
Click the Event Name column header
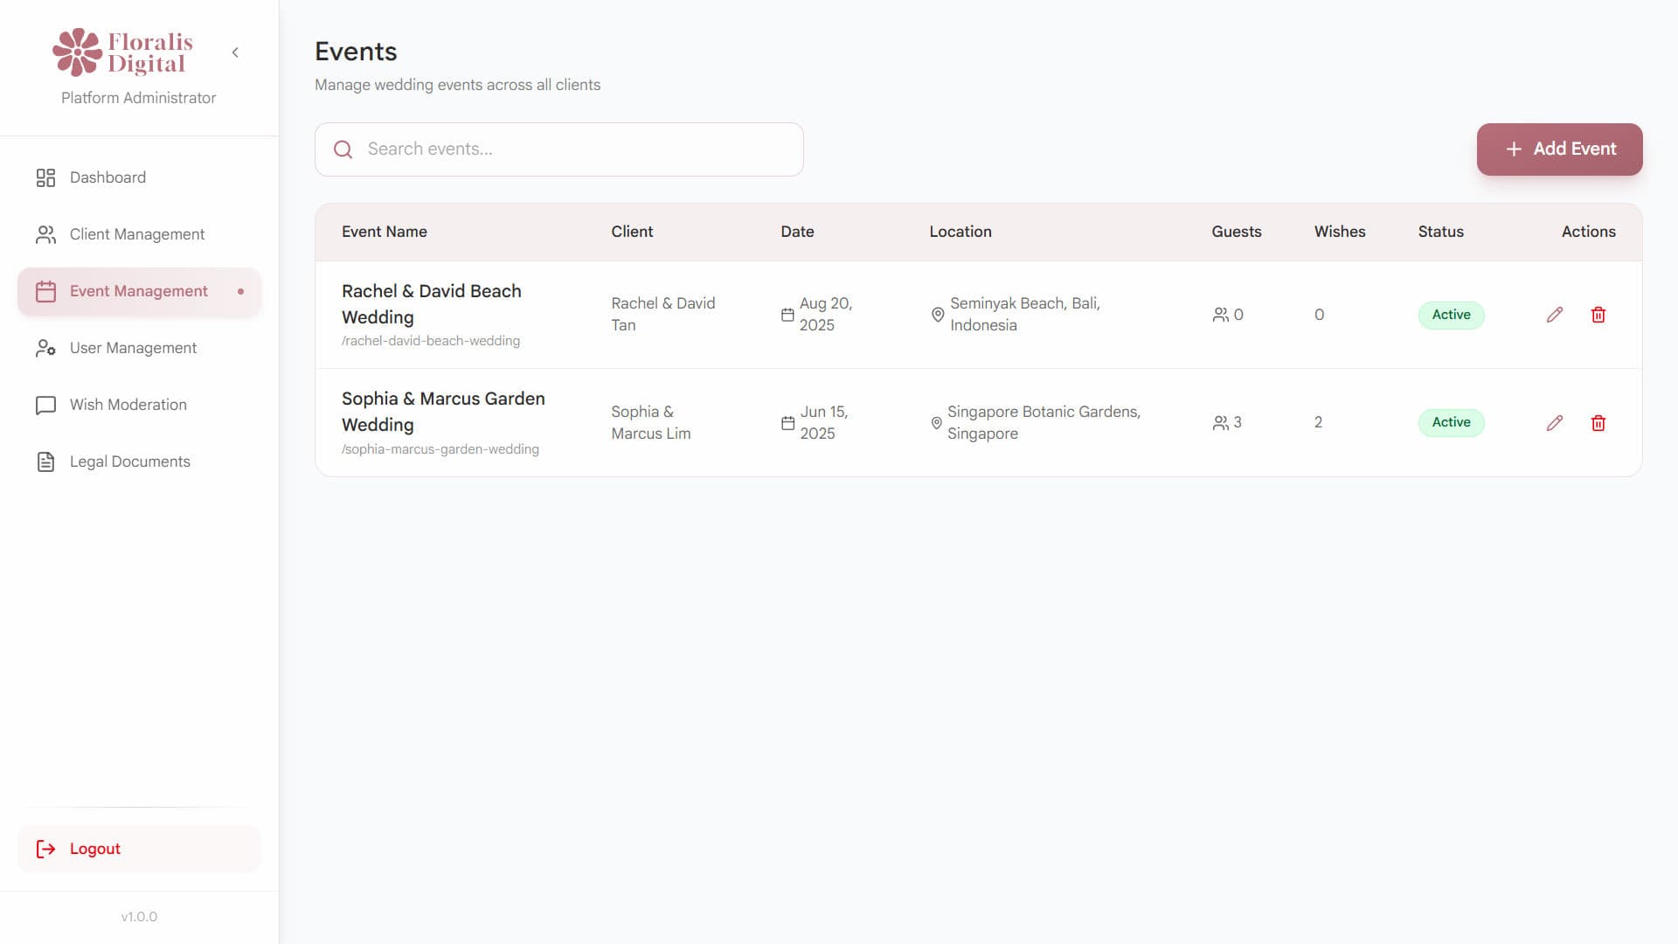385,232
